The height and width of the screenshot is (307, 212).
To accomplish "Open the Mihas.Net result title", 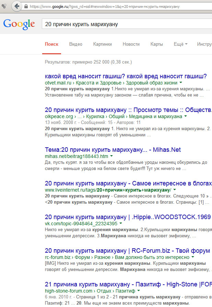I will pos(113,150).
